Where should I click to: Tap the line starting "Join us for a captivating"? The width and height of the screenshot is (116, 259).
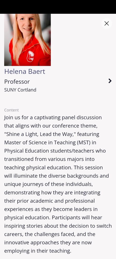(53, 117)
